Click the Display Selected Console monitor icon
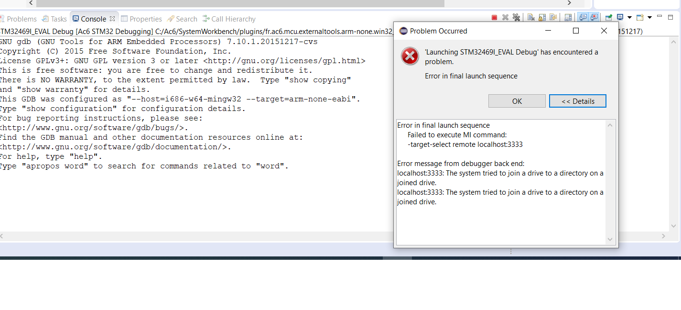The height and width of the screenshot is (310, 681). [620, 18]
